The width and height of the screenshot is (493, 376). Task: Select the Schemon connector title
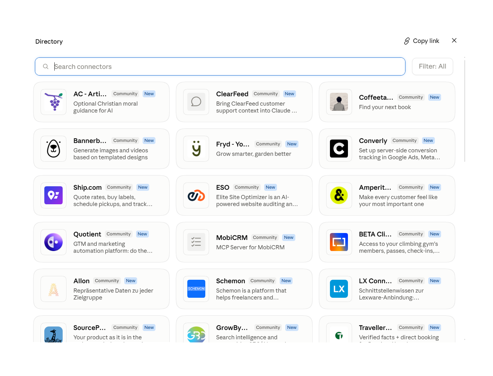tap(231, 281)
